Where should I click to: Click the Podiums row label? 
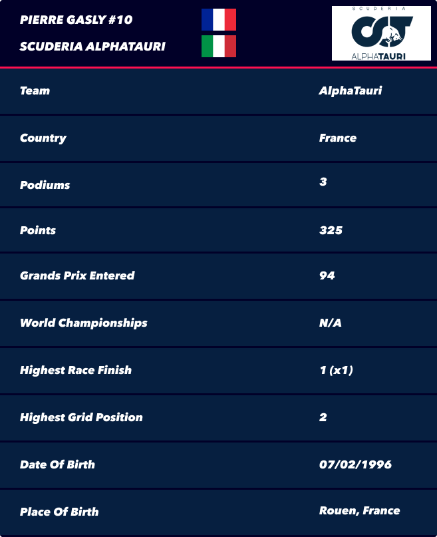point(45,185)
